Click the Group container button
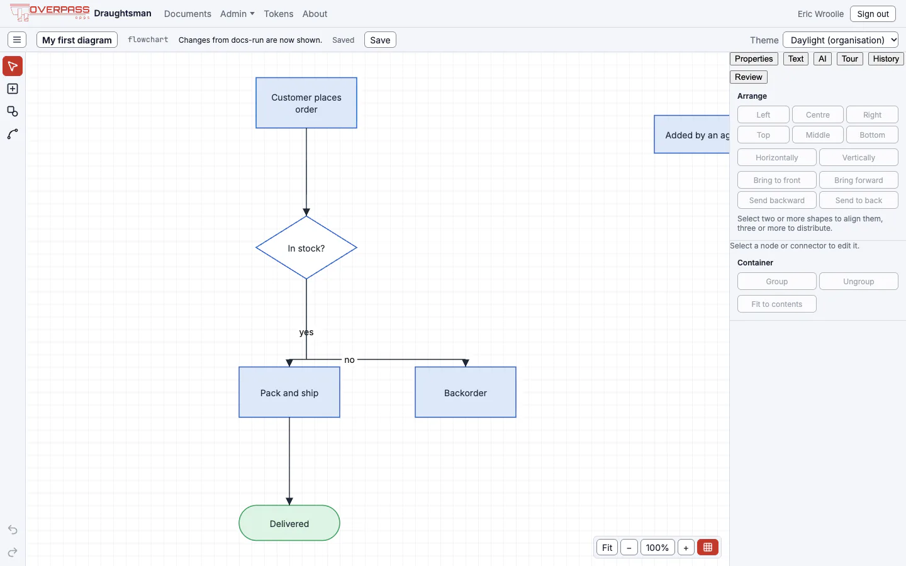Image resolution: width=906 pixels, height=566 pixels. click(777, 281)
